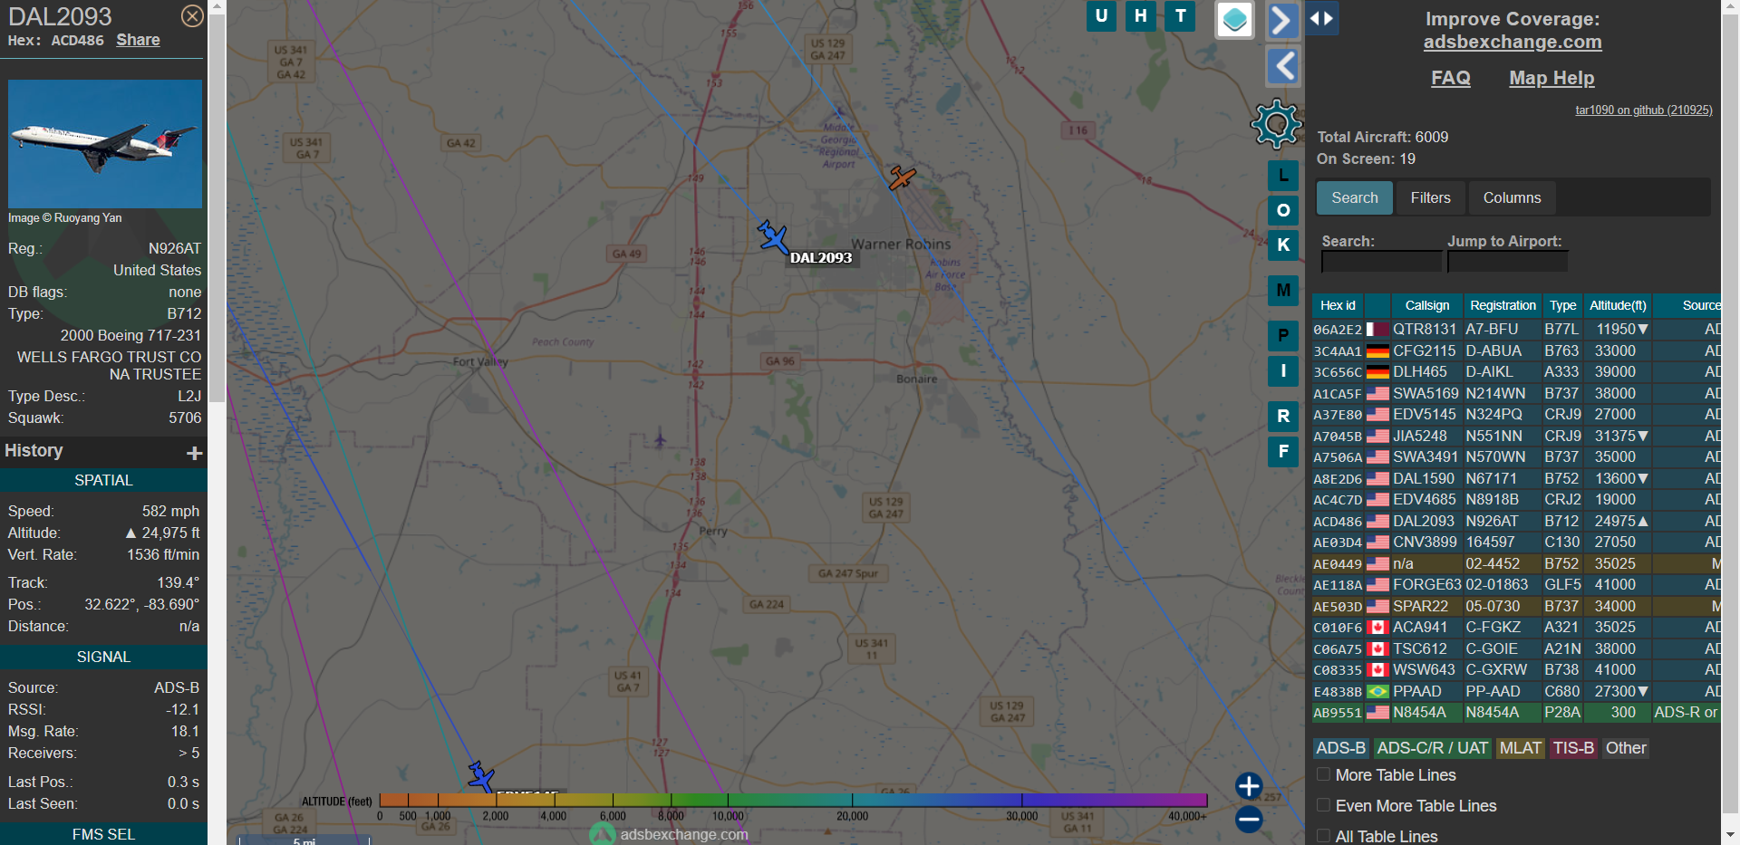This screenshot has width=1740, height=845.
Task: Open the aircraft photo thumbnail
Action: tap(105, 144)
